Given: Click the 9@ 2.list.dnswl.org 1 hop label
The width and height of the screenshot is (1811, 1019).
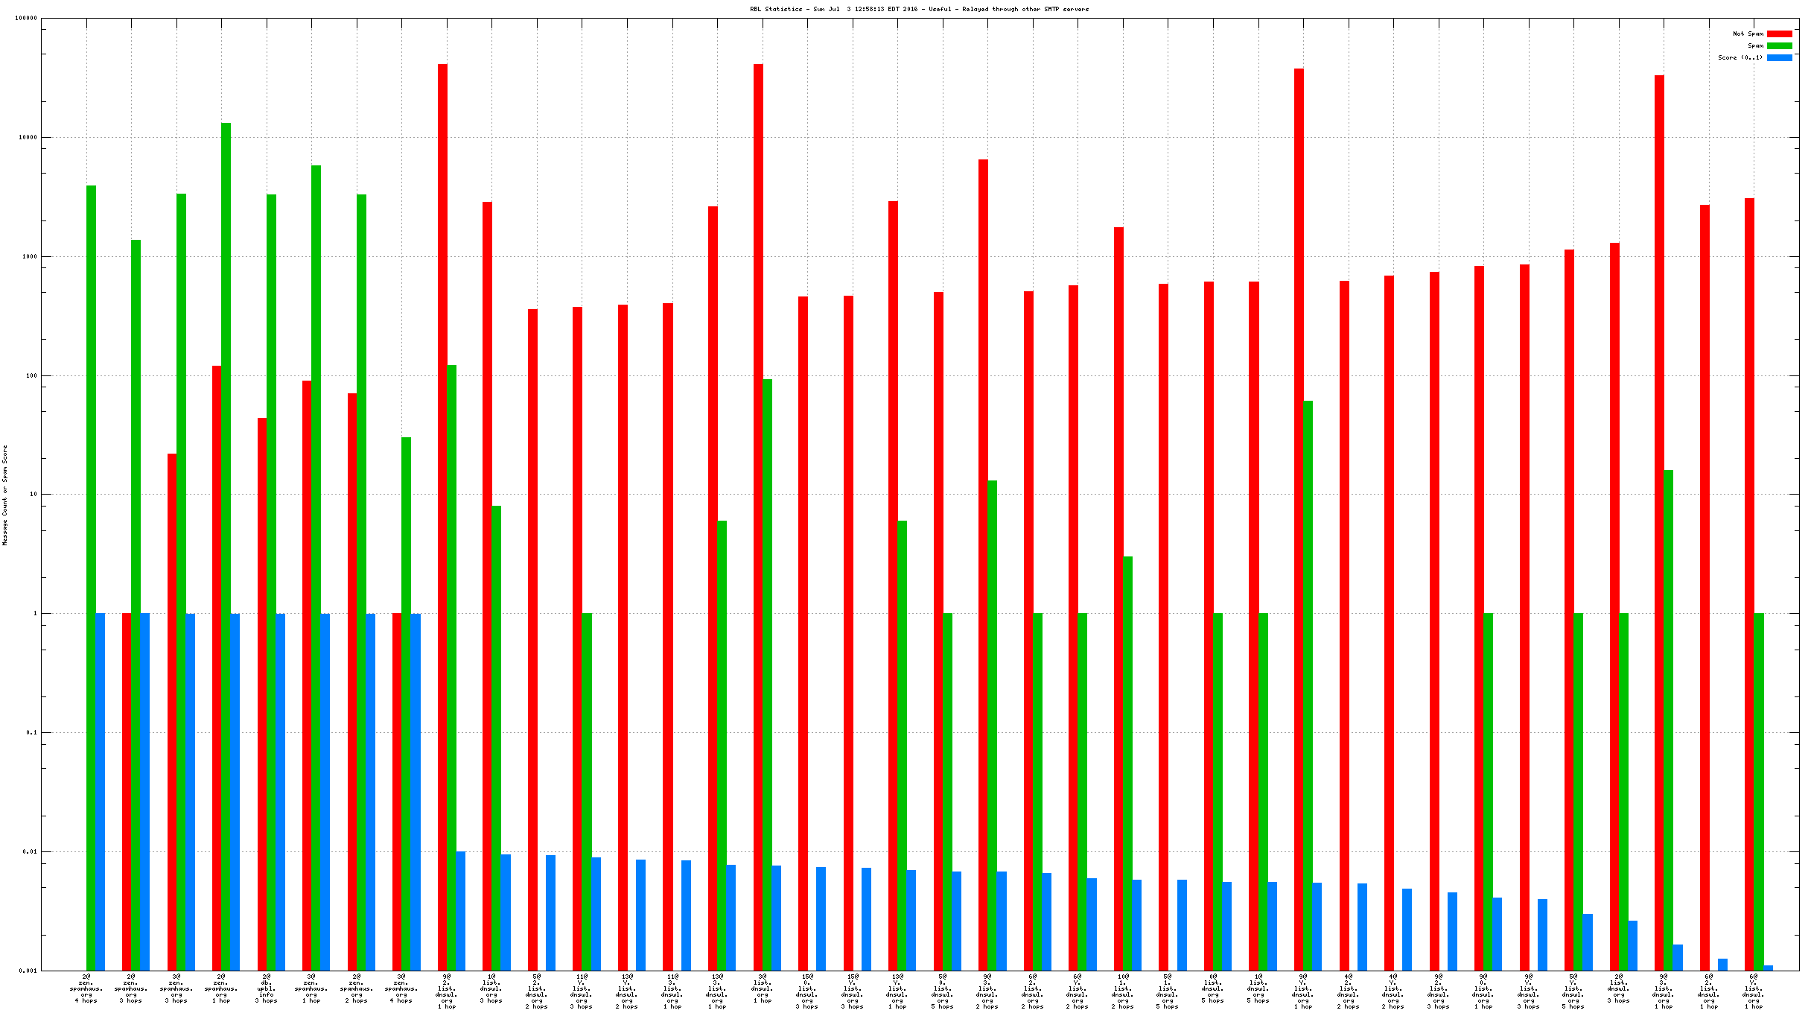Looking at the screenshot, I should tap(447, 991).
